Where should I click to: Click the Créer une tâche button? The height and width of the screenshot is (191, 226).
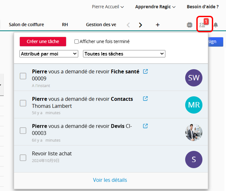pos(43,41)
